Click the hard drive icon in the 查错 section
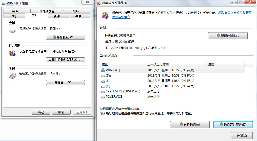The height and width of the screenshot is (141, 257). (12, 31)
